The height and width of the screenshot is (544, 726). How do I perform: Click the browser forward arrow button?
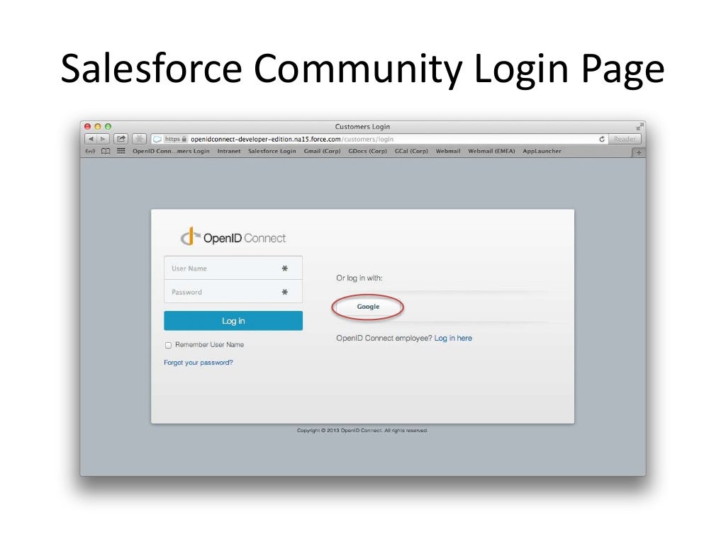pos(104,139)
